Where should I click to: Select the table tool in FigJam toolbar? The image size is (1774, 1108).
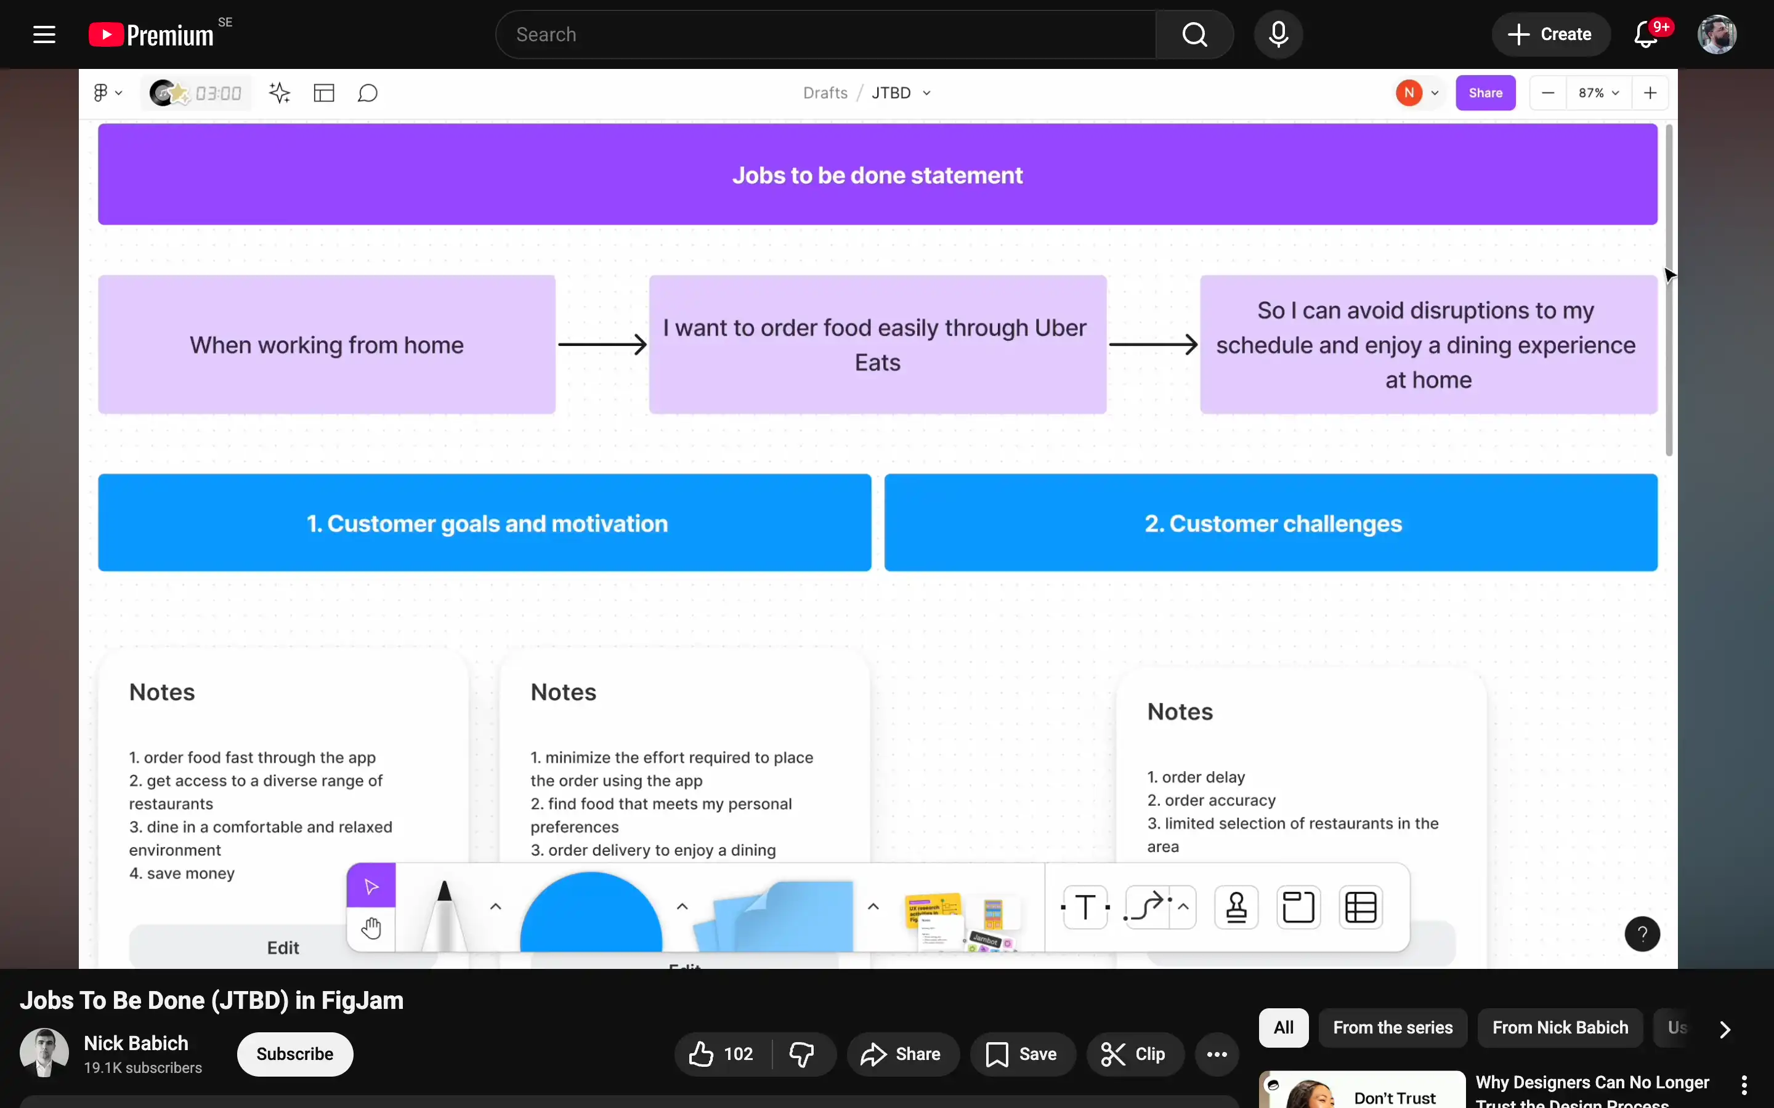pos(1361,907)
